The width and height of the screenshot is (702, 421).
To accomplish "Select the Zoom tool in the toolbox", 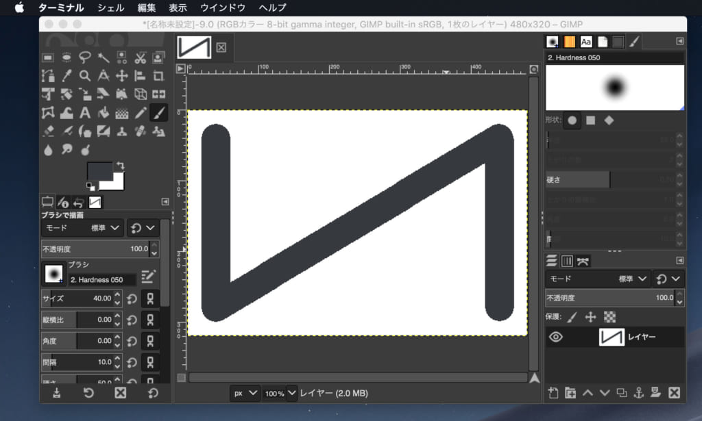I will coord(84,75).
